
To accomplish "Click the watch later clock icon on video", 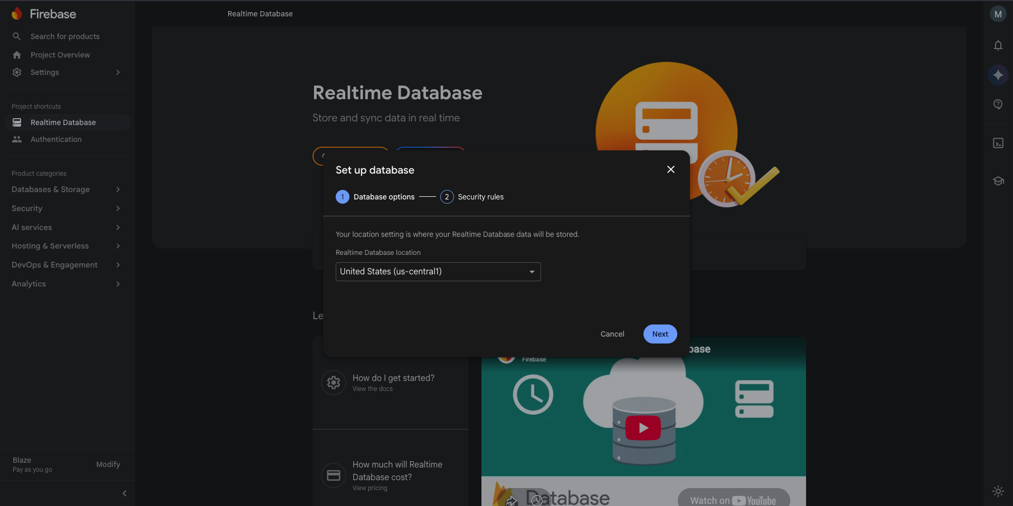I will coord(536,500).
